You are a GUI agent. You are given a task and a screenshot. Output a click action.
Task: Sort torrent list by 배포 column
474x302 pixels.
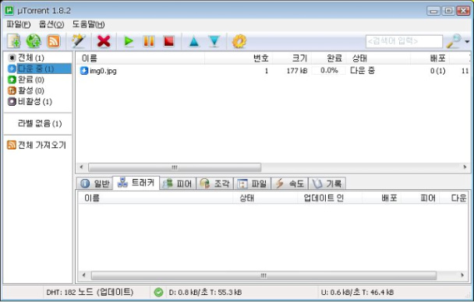click(430, 58)
